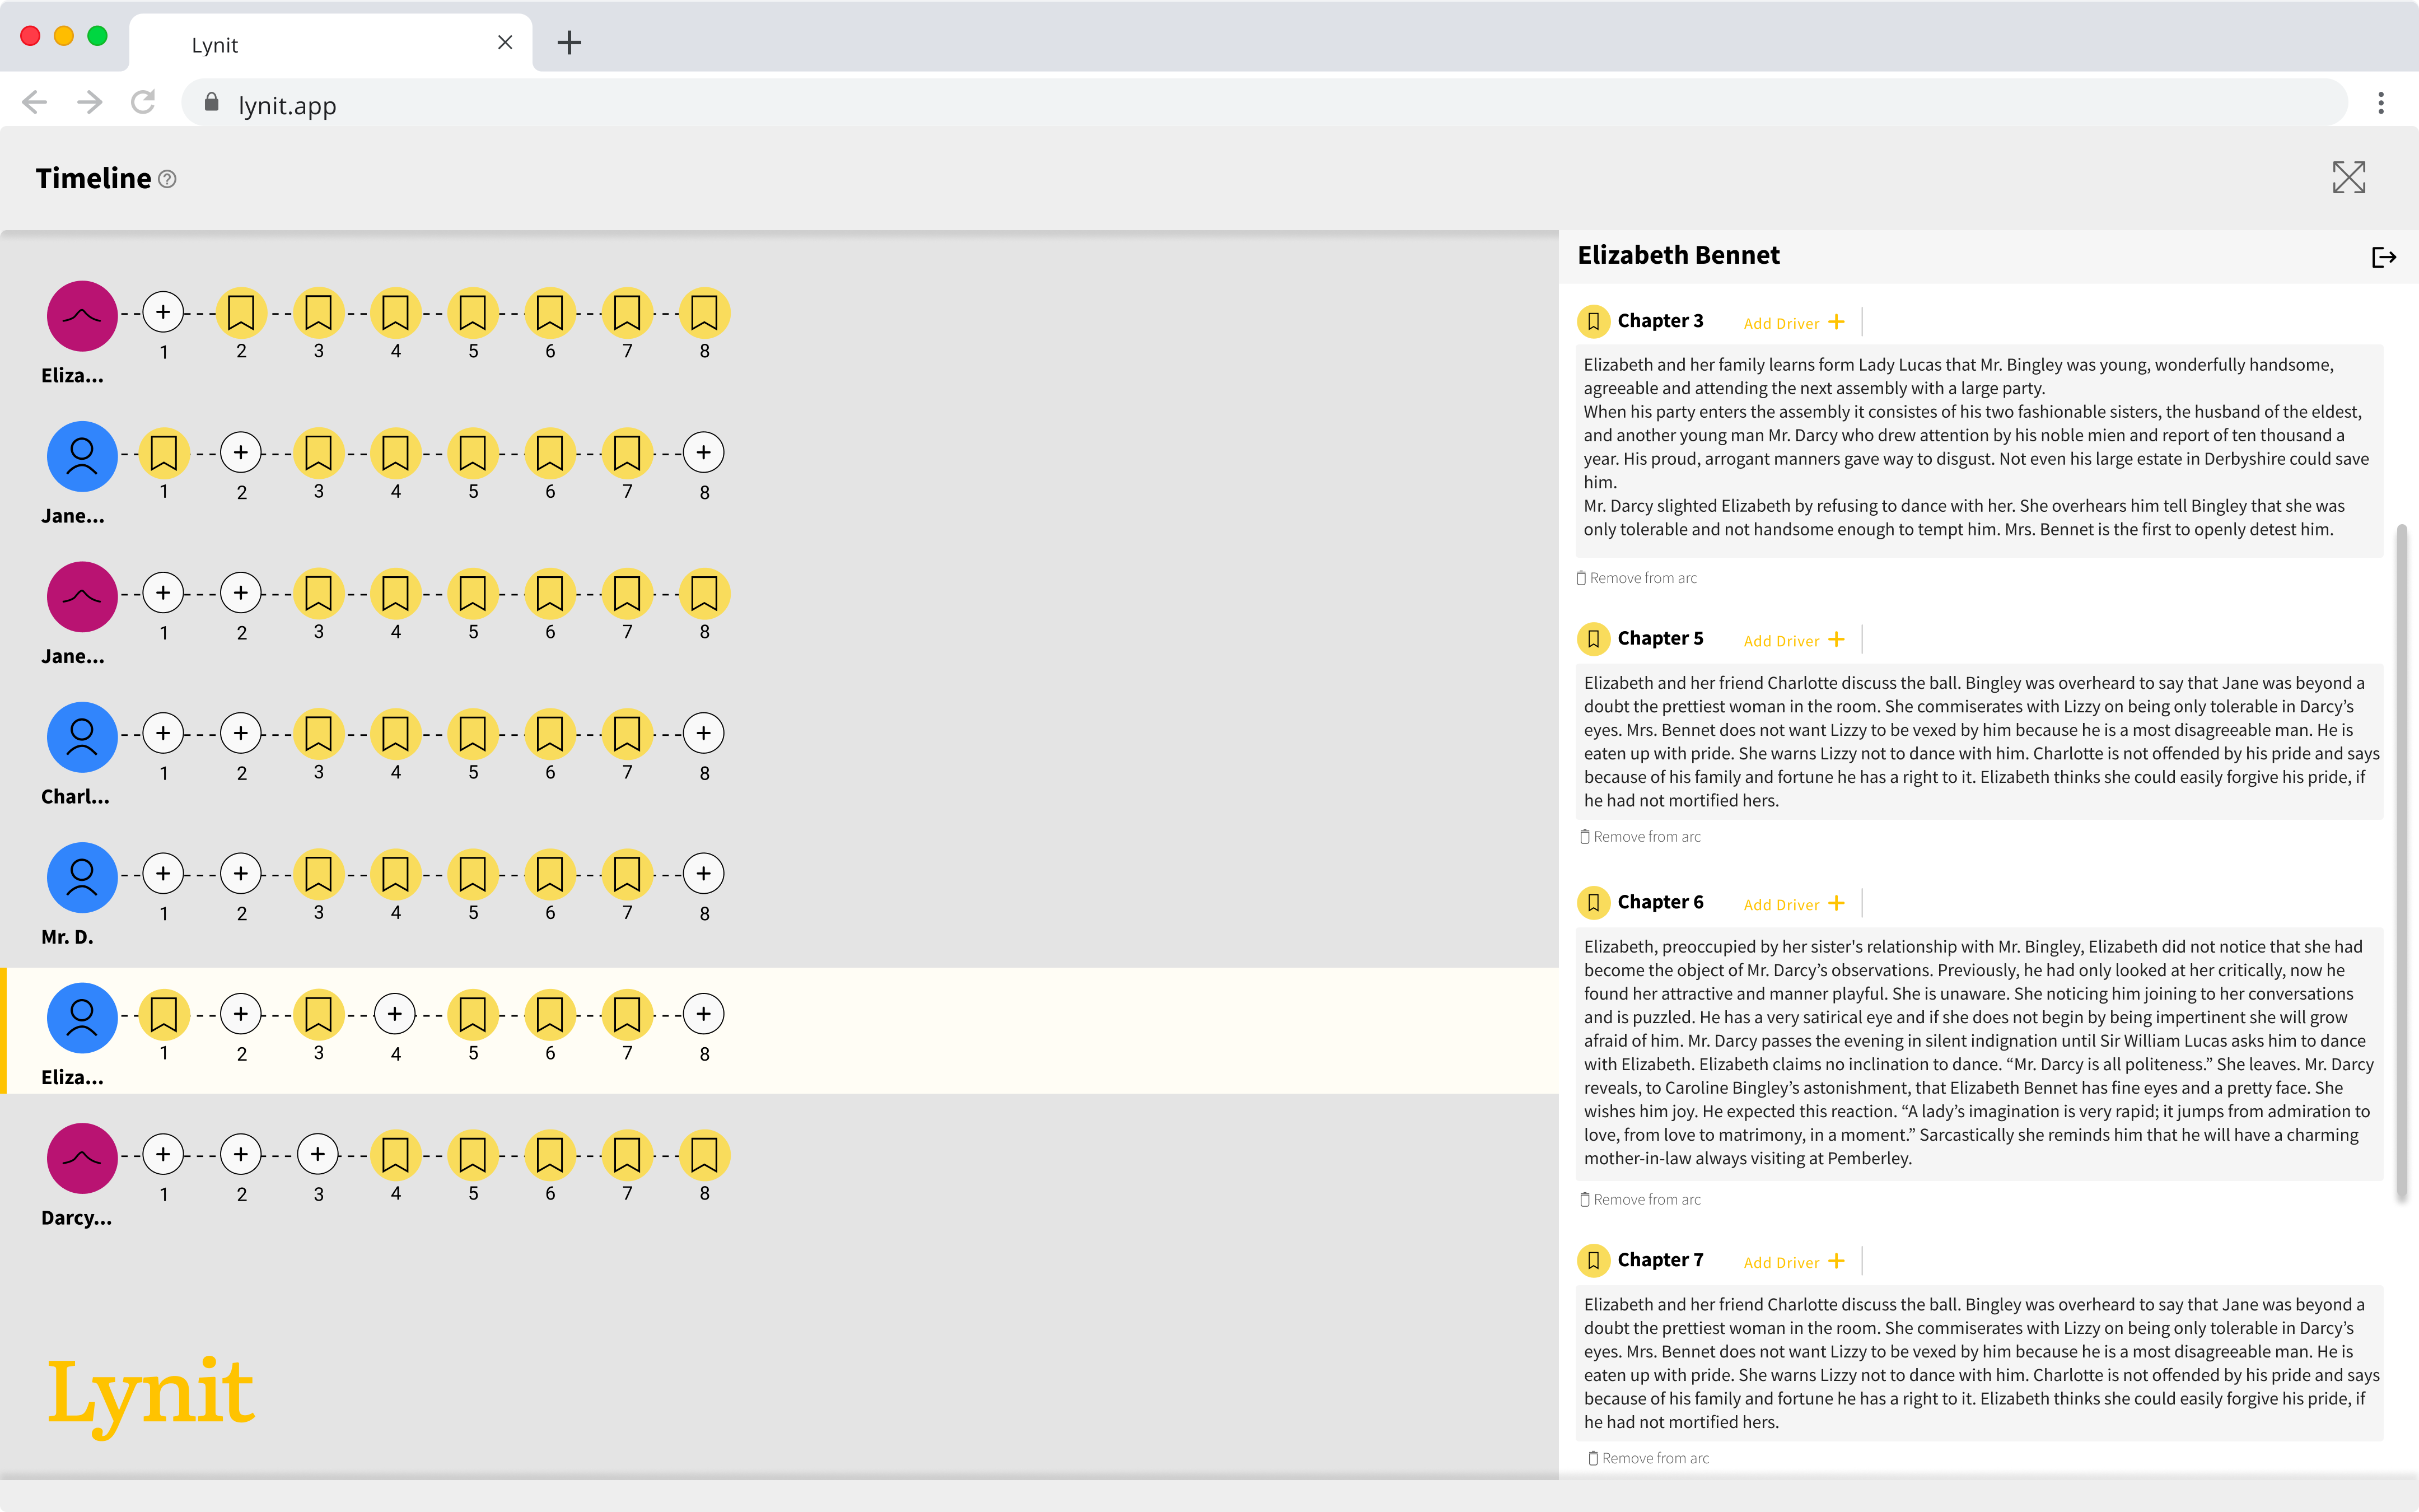2419x1512 pixels.
Task: Click the Chapter 7 bookmark icon in side panel
Action: (x=1593, y=1261)
